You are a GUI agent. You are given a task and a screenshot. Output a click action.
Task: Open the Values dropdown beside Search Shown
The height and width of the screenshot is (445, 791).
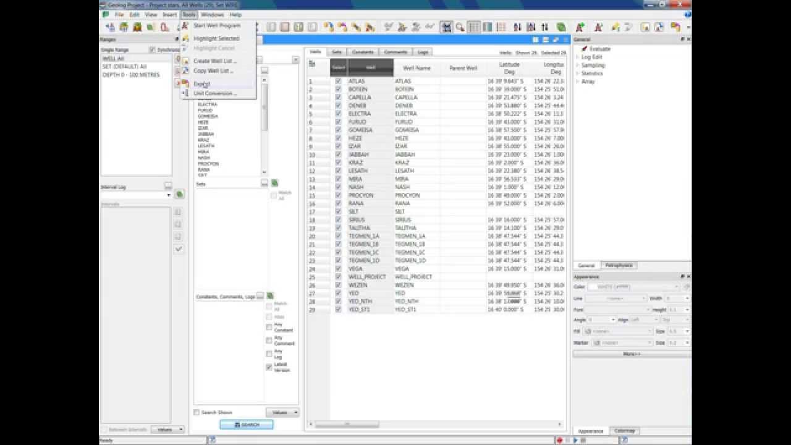pos(283,412)
